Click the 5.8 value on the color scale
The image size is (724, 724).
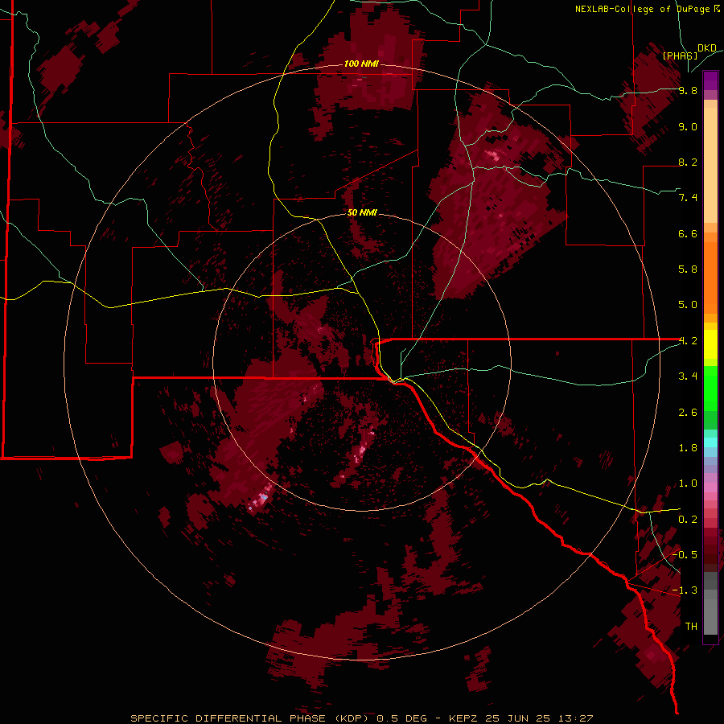click(x=688, y=269)
